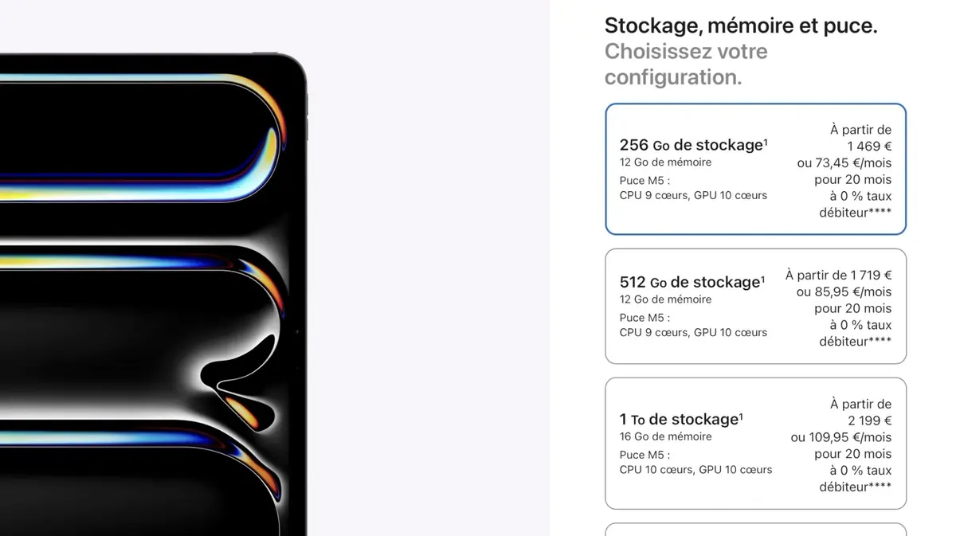This screenshot has width=956, height=536.
Task: Click the footnote ¹ next to 256 Go de stockage
Action: 766,139
